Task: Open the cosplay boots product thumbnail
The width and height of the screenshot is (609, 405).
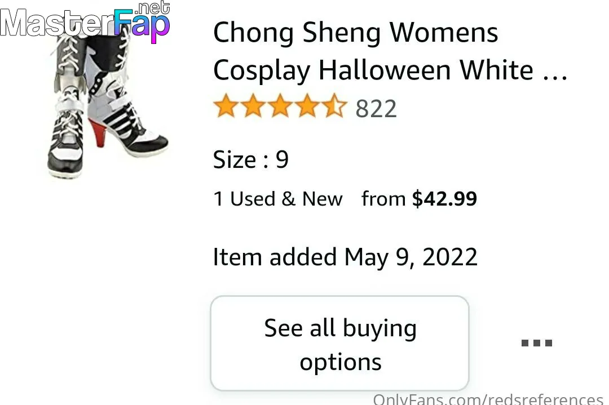Action: point(107,105)
